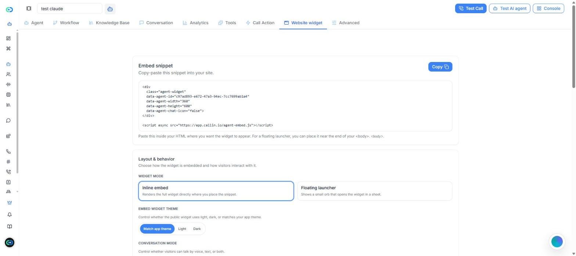Open the chat bubble icon in sidebar
The image size is (576, 256).
(x=8, y=121)
